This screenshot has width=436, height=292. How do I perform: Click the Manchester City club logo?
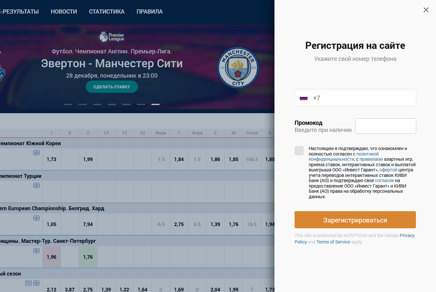click(x=238, y=68)
